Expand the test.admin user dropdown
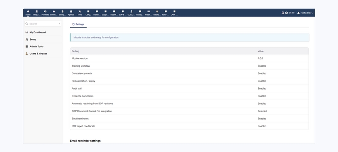 [307, 13]
